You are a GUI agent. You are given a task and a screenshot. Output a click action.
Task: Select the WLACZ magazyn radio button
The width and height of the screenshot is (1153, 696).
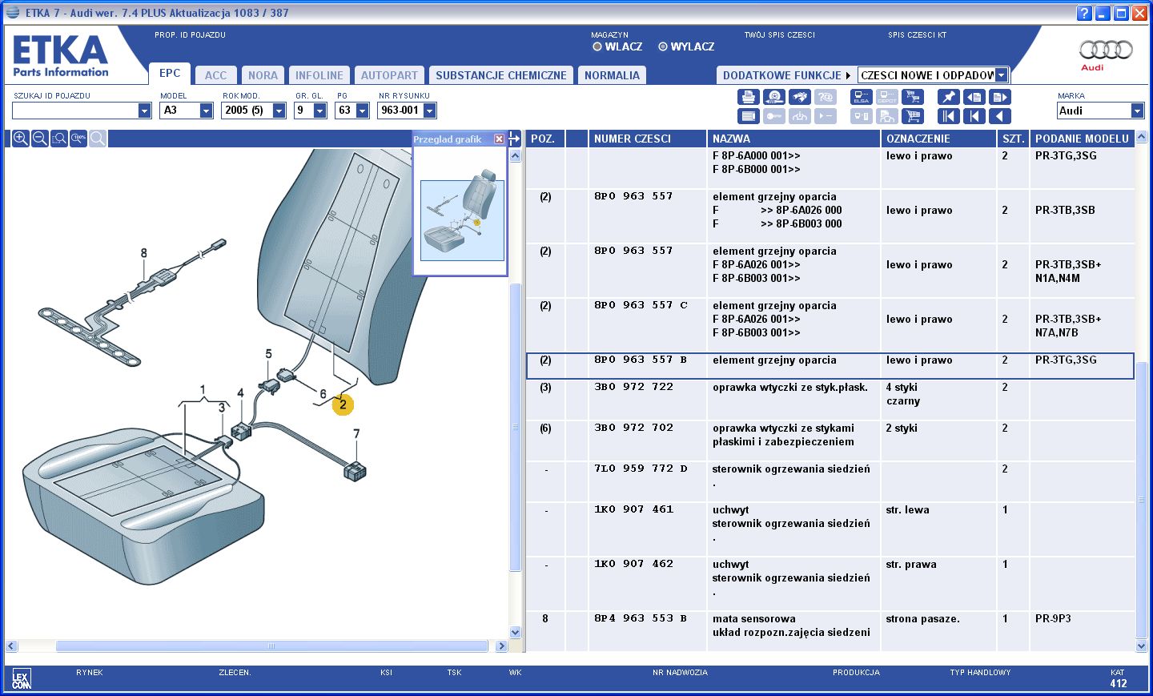point(597,46)
